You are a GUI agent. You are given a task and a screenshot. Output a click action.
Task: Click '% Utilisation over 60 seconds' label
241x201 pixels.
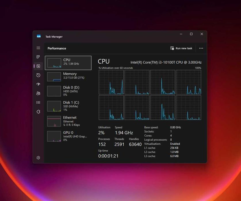click(x=116, y=68)
